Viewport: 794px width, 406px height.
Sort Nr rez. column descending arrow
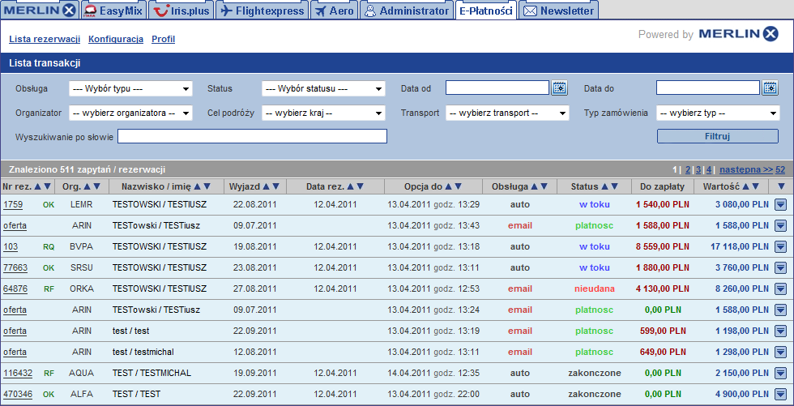(47, 186)
